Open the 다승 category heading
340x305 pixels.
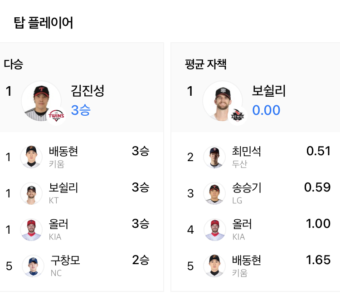click(14, 64)
